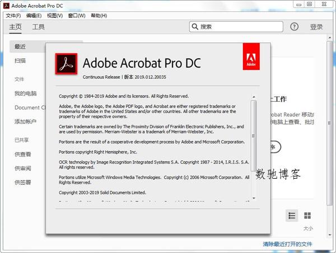Click 添加帐户 in the sidebar
The height and width of the screenshot is (253, 336).
pyautogui.click(x=25, y=122)
